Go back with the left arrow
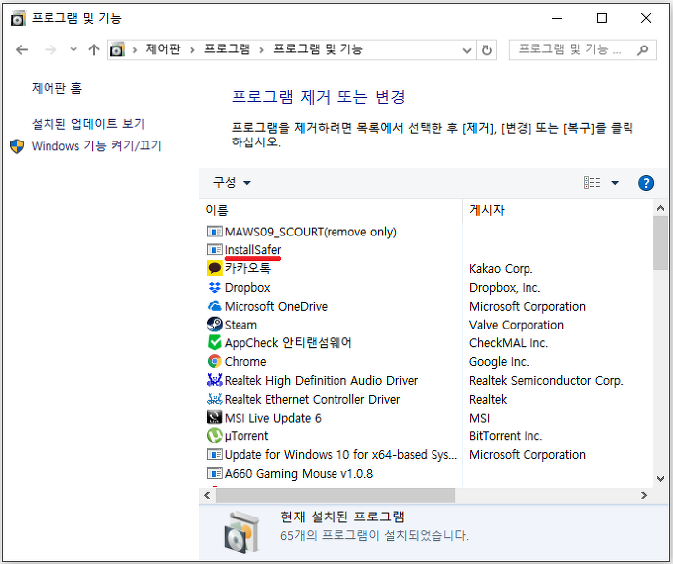Image resolution: width=673 pixels, height=564 pixels. [22, 50]
